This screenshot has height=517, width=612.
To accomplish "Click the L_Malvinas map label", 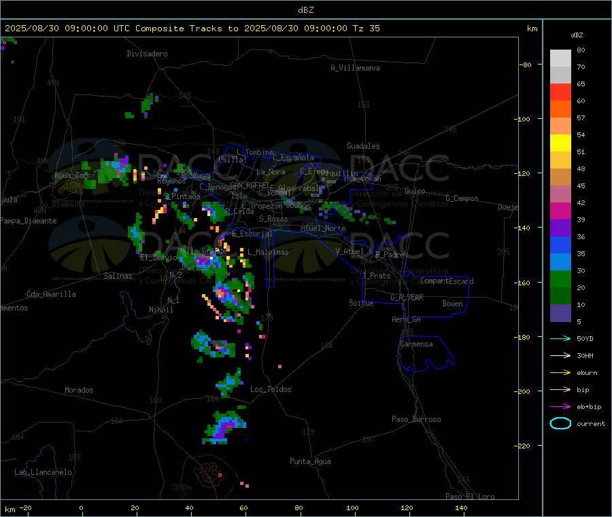I will point(268,252).
